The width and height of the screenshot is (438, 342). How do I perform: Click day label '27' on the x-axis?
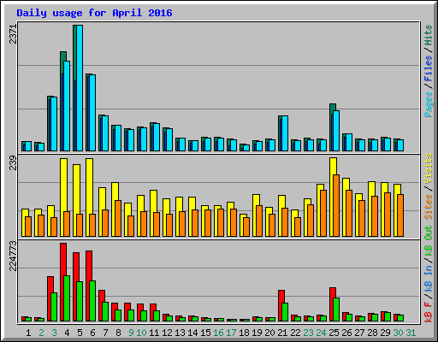tap(359, 333)
